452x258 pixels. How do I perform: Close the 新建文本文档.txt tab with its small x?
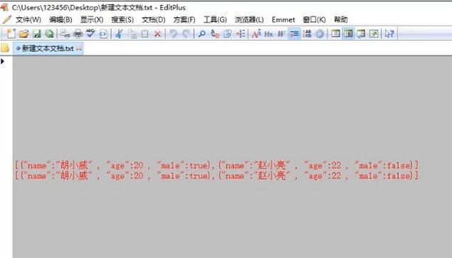click(x=79, y=48)
